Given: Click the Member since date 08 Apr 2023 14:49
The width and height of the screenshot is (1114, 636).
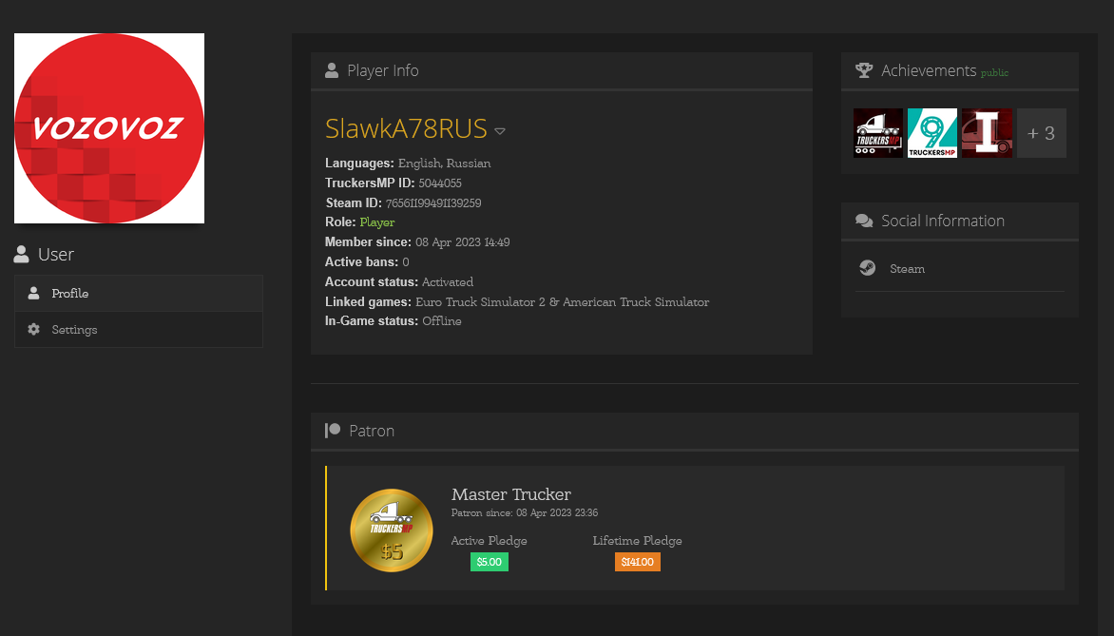Looking at the screenshot, I should pyautogui.click(x=463, y=242).
